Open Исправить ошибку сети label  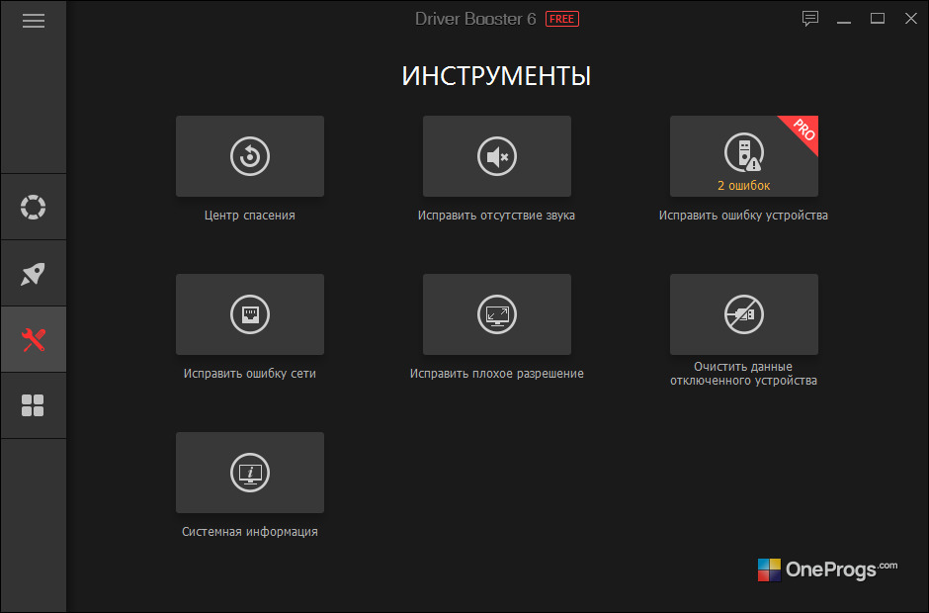point(250,374)
